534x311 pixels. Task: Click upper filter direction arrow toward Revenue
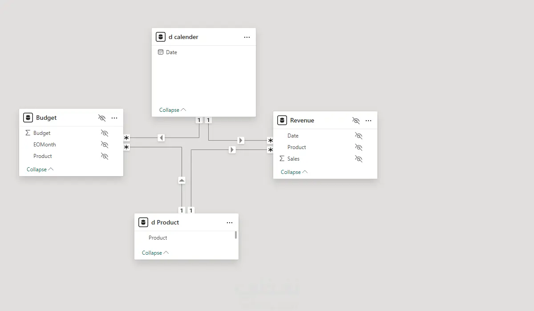tap(241, 140)
